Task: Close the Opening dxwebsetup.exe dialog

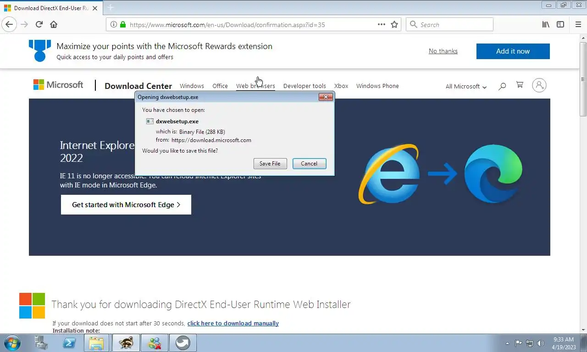Action: coord(326,97)
